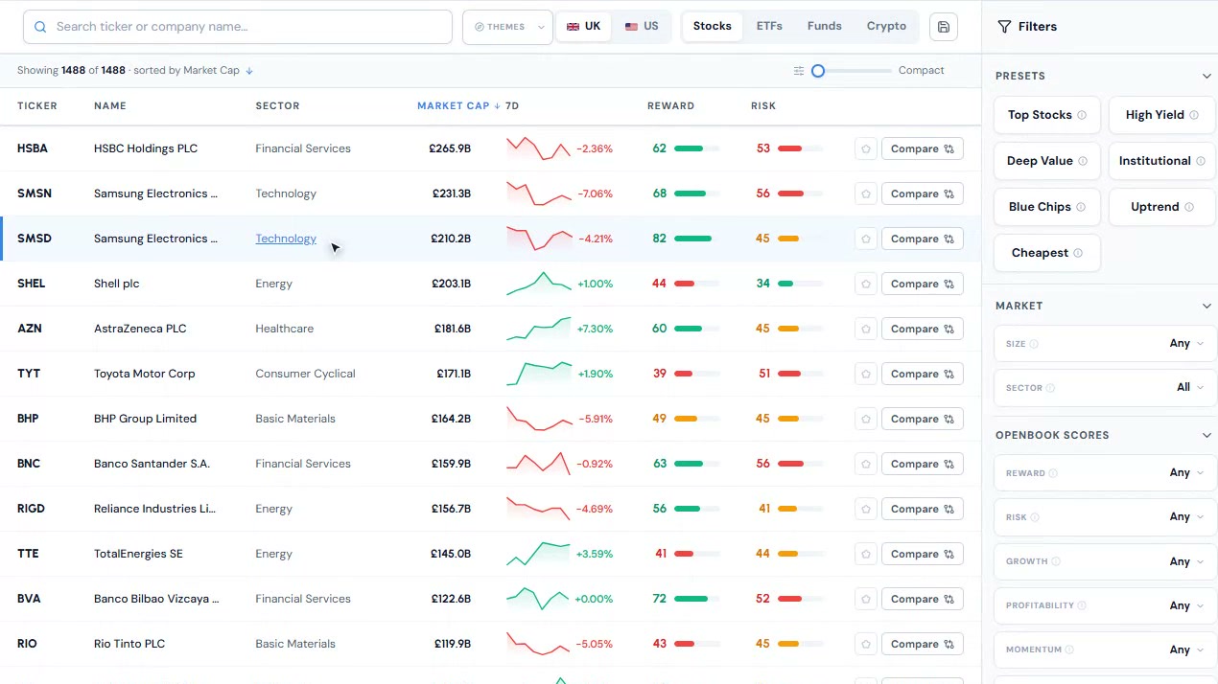Click info icon on Cheapest preset
Viewport: 1218px width, 684px height.
coord(1078,253)
